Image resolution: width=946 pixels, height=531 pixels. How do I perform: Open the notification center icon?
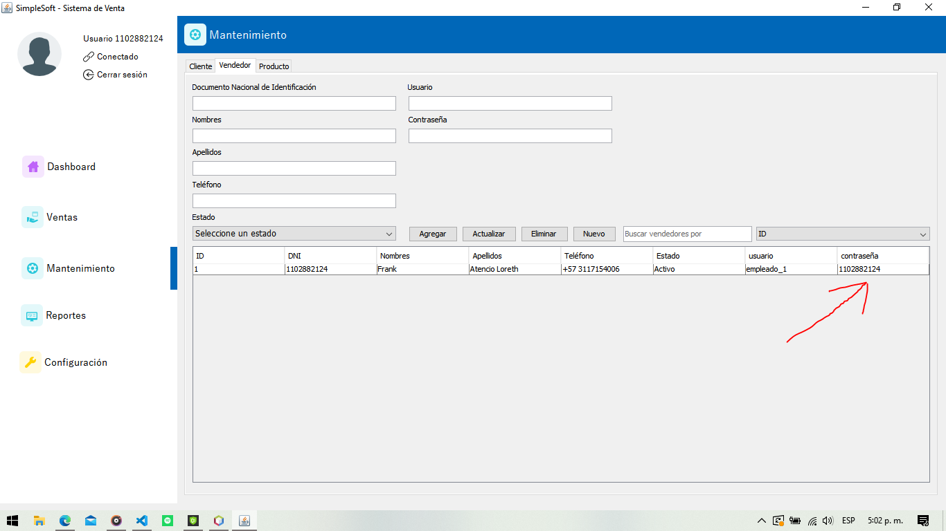[x=923, y=521]
